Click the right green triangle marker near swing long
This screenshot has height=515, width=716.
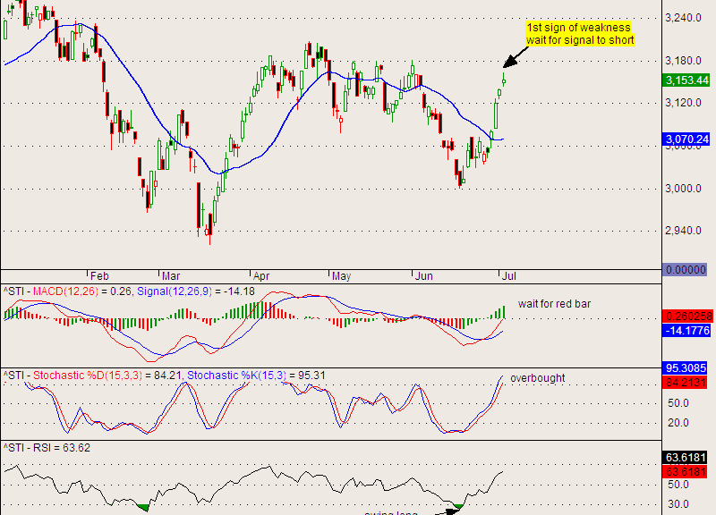tap(457, 507)
